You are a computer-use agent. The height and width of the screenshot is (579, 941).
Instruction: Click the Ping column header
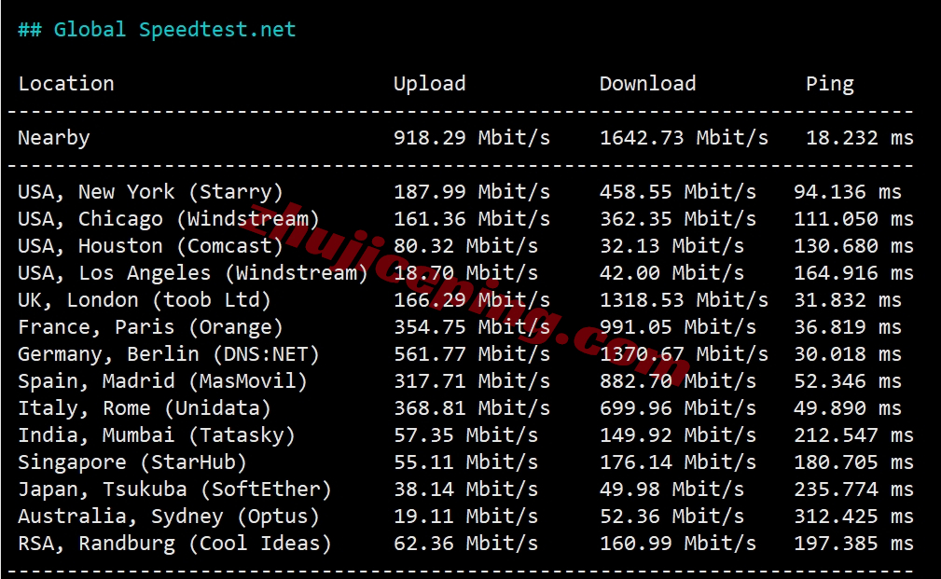(x=829, y=84)
